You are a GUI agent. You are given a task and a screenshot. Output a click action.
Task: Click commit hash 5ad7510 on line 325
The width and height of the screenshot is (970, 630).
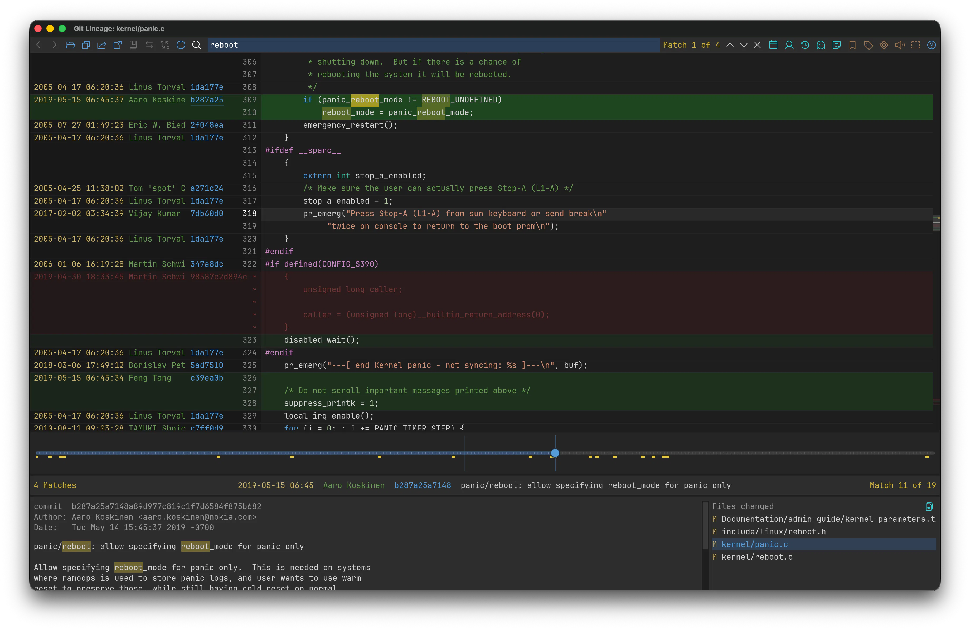[207, 365]
